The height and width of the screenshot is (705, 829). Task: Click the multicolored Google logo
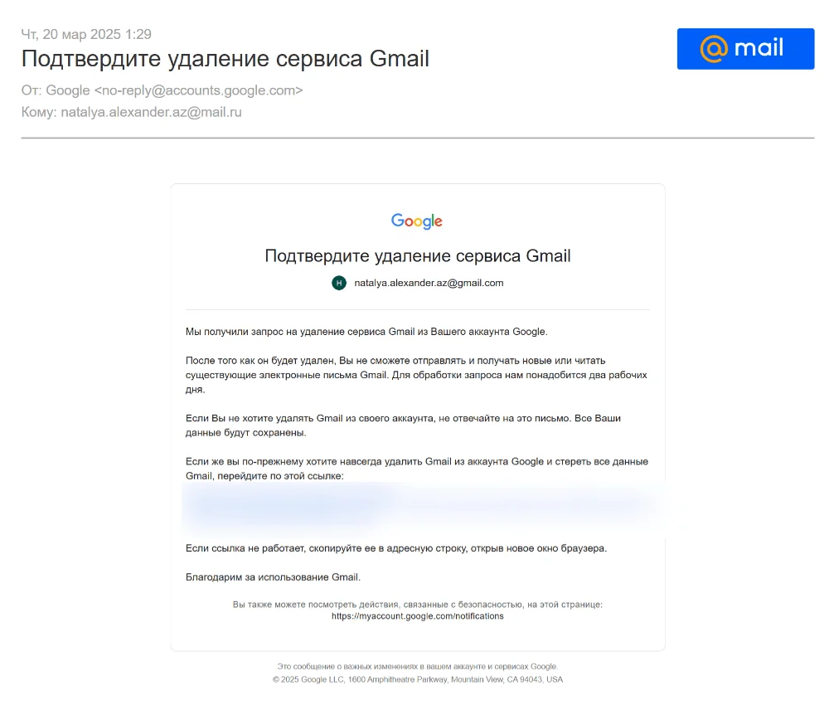(417, 221)
